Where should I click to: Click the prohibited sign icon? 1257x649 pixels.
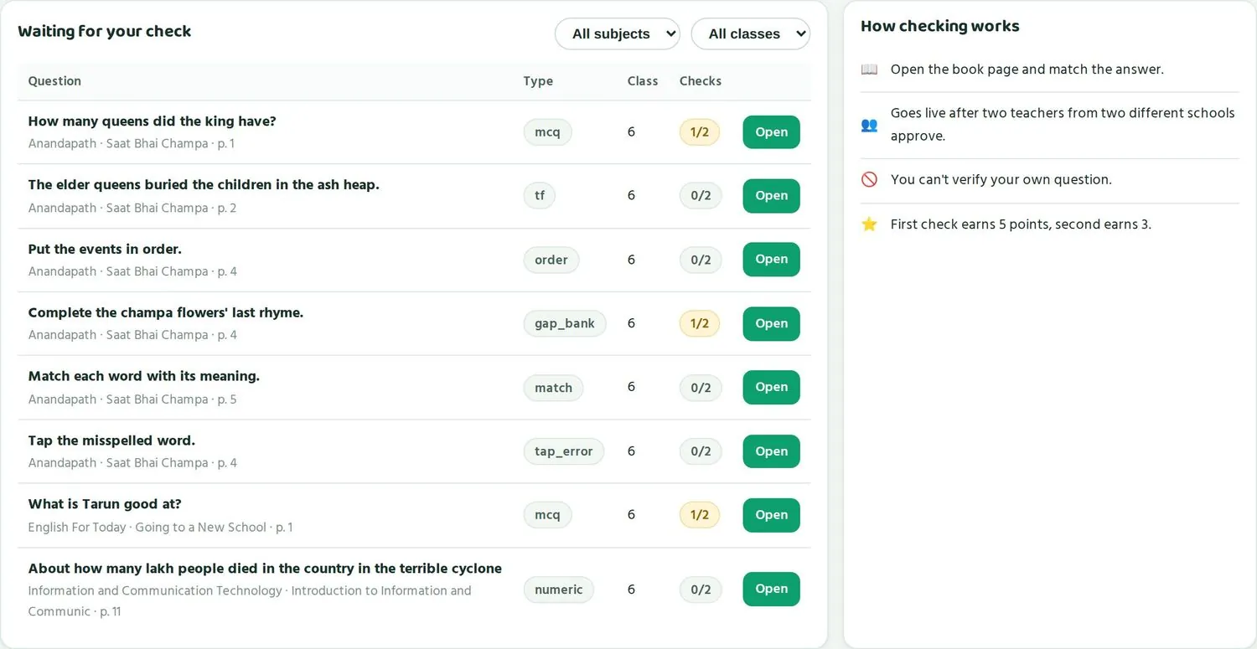[x=869, y=180]
